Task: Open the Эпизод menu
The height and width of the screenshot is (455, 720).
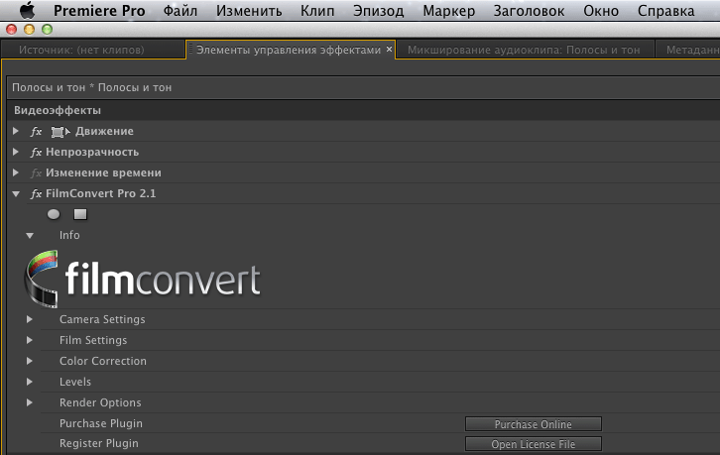Action: pyautogui.click(x=379, y=11)
